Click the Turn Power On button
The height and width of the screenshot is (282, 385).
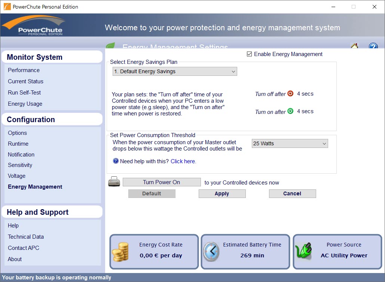point(162,182)
